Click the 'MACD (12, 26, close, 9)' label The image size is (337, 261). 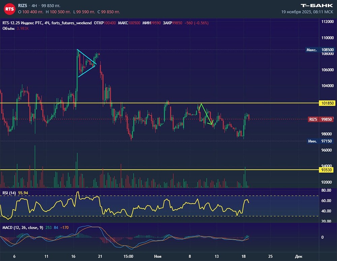coord(23,228)
